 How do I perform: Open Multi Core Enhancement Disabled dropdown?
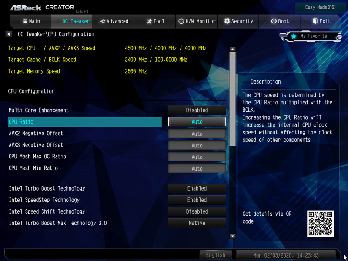click(197, 110)
